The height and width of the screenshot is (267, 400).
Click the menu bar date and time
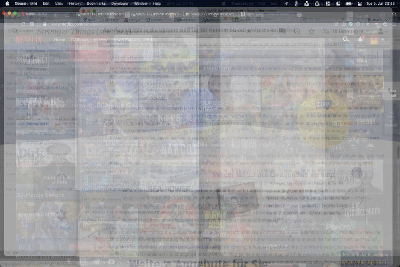pos(380,3)
